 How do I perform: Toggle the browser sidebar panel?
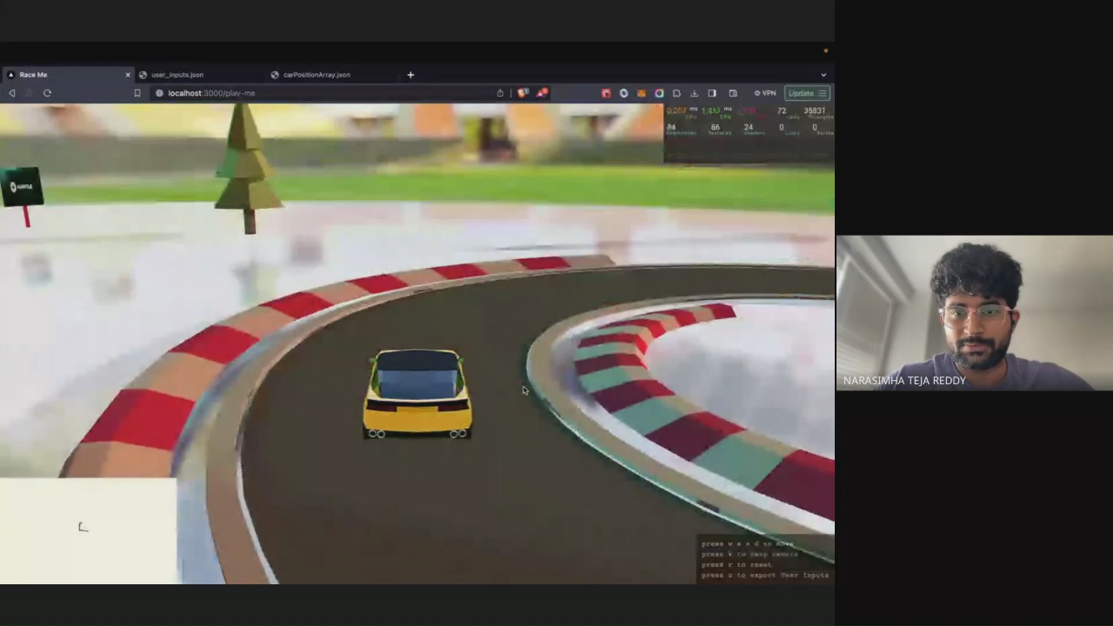click(x=712, y=93)
